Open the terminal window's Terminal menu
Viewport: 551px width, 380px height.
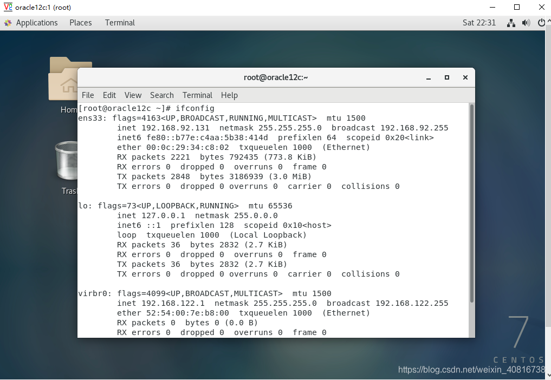(x=198, y=95)
